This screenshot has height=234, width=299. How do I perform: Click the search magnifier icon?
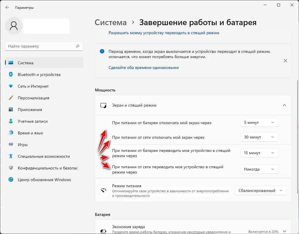coord(78,46)
